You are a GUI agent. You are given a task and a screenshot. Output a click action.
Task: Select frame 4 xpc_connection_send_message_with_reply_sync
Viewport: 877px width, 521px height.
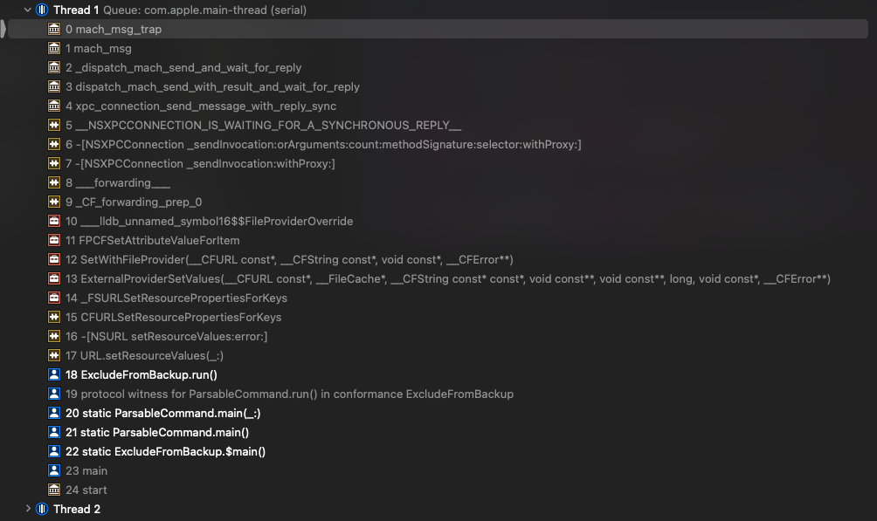pyautogui.click(x=438, y=106)
